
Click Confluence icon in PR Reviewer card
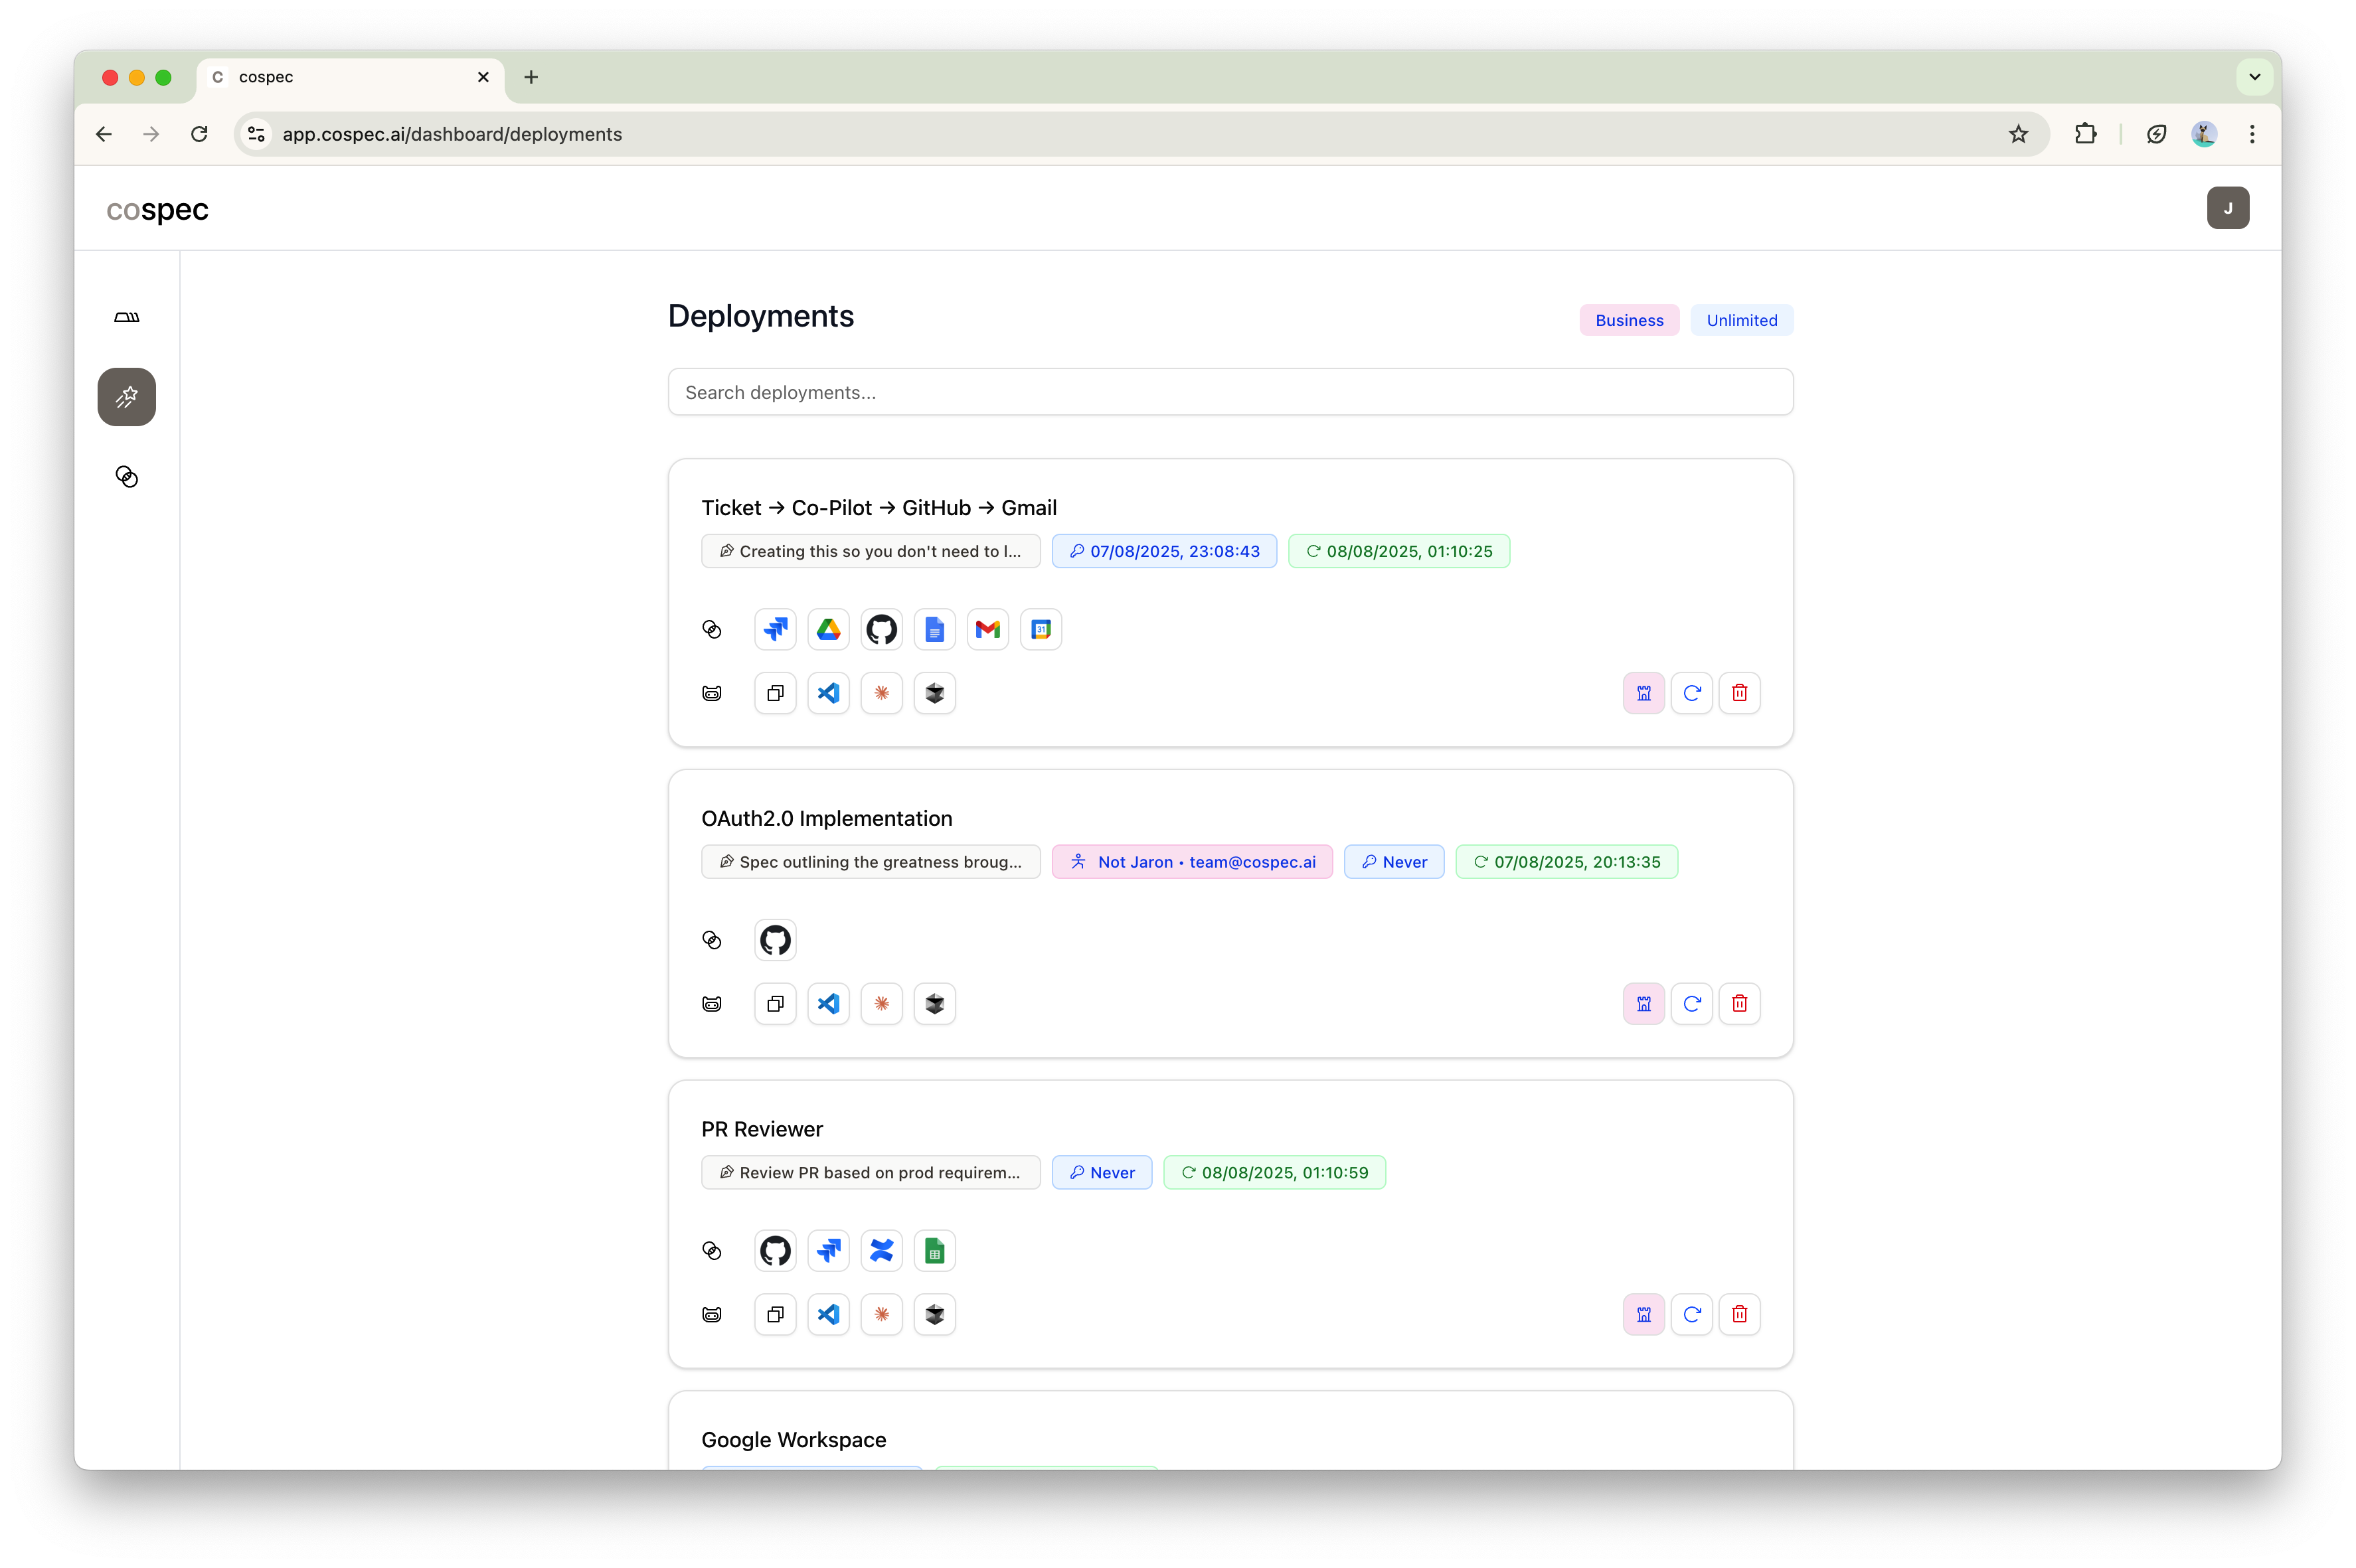[x=881, y=1251]
